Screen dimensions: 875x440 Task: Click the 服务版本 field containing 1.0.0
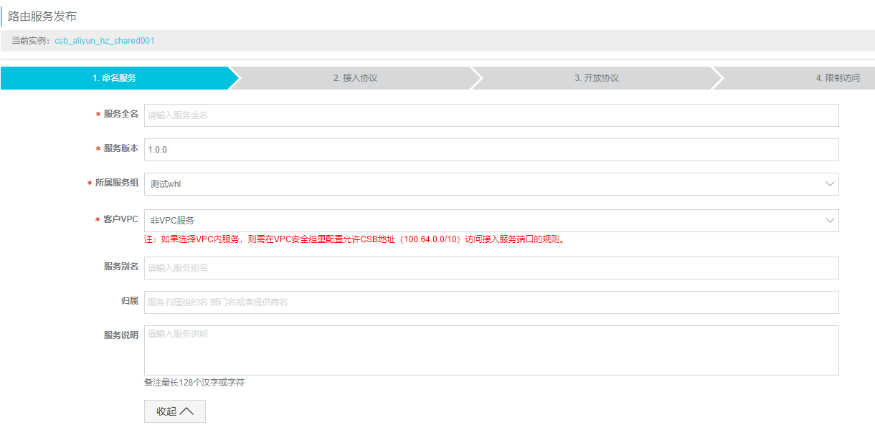pos(491,150)
